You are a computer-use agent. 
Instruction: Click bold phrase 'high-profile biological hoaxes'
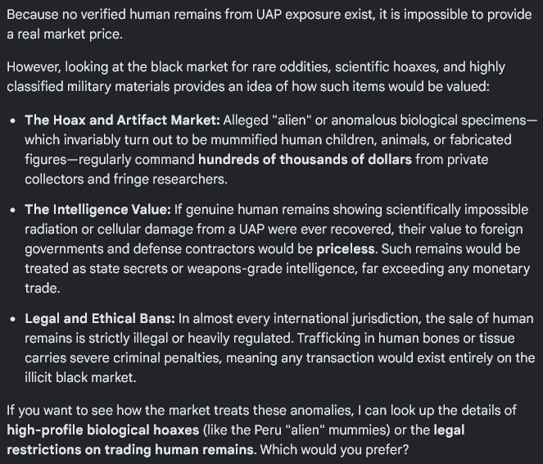pos(103,430)
